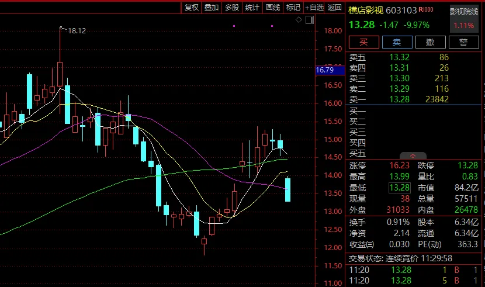The image size is (485, 287).
Task: Activate the 画线 drawing tool
Action: (x=272, y=8)
